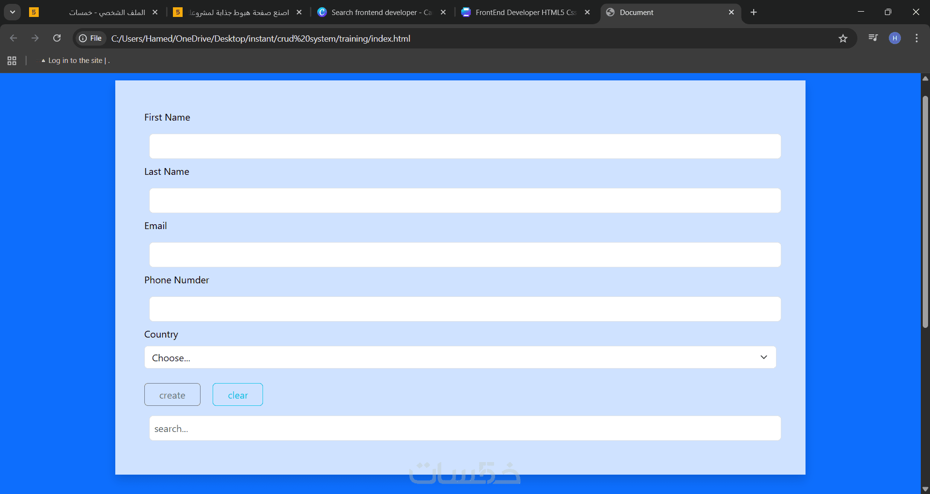930x494 pixels.
Task: Close the FrontEnd Developer HTML5 tab
Action: tap(587, 12)
